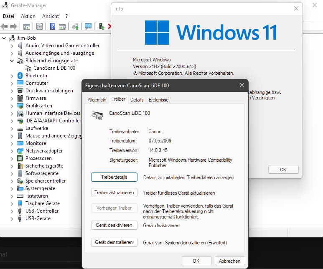Click driver date 07.05.2009
The width and height of the screenshot is (323, 269).
160,141
